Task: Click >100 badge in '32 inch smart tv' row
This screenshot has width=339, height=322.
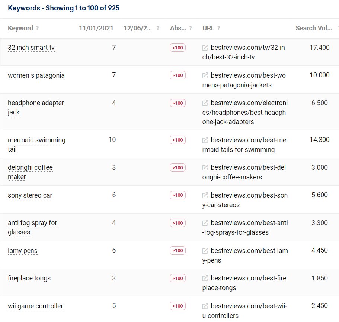Action: coord(178,48)
